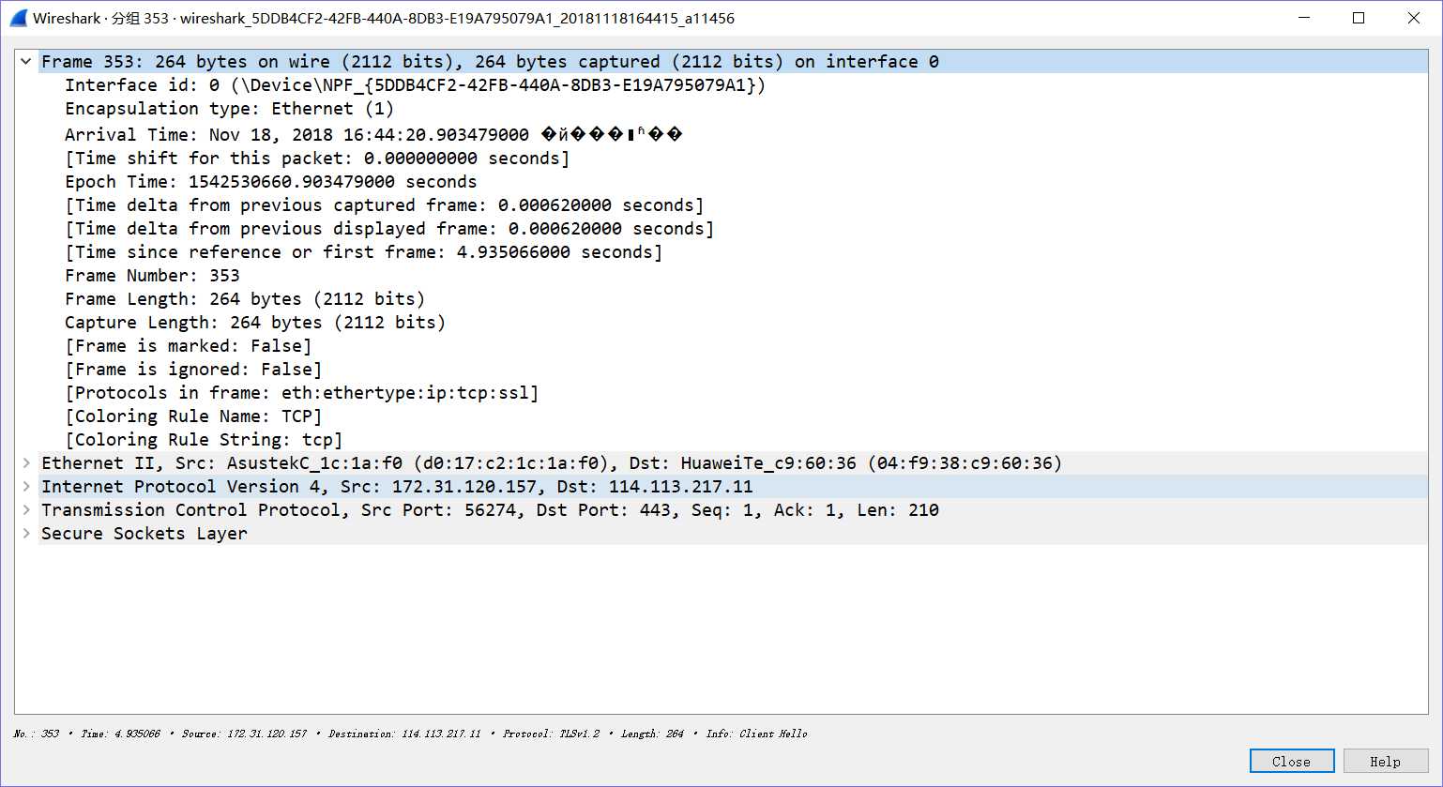The image size is (1443, 787).
Task: Select the Coloring Rule Name: TCP row
Action: pyautogui.click(x=193, y=416)
